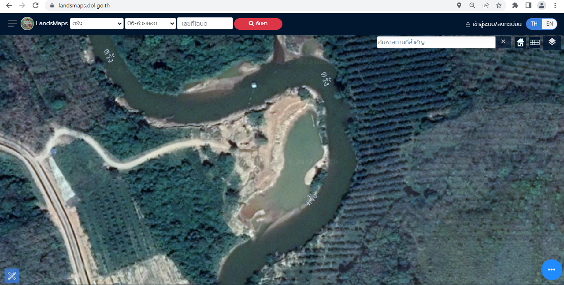
Task: Open the Chrome three-dot menu
Action: 555,5
